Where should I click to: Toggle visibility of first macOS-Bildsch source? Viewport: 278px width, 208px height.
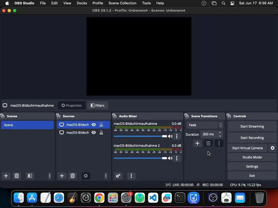[x=94, y=125]
